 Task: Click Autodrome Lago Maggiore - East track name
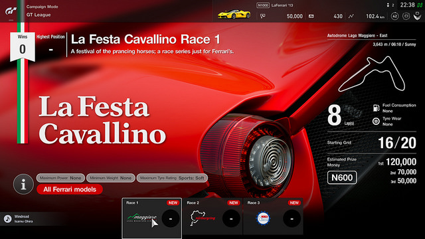(x=357, y=35)
